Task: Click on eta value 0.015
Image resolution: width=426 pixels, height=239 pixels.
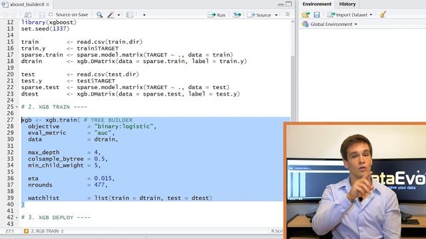Action: [103, 179]
